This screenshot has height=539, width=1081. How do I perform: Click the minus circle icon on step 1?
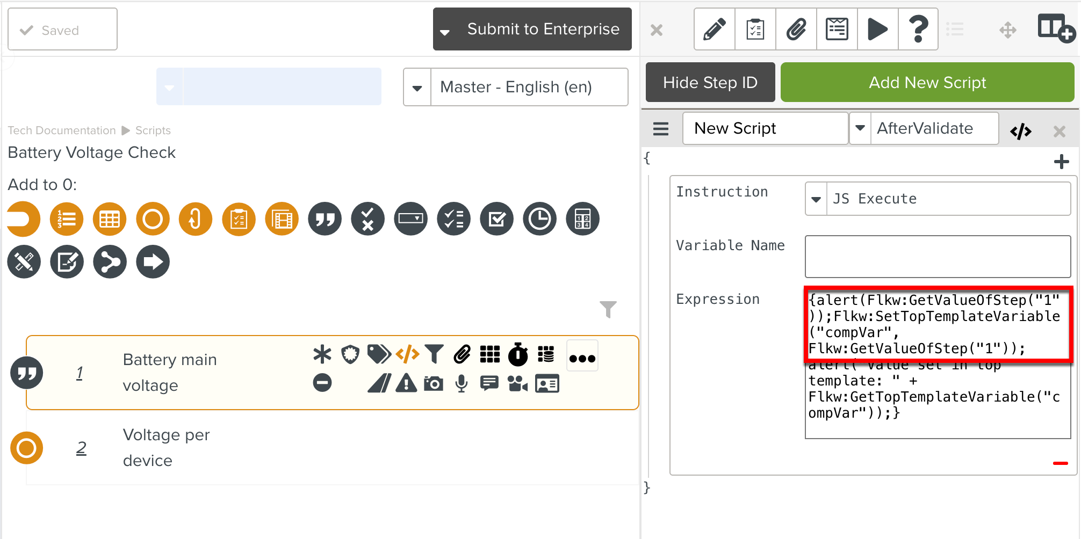coord(322,383)
